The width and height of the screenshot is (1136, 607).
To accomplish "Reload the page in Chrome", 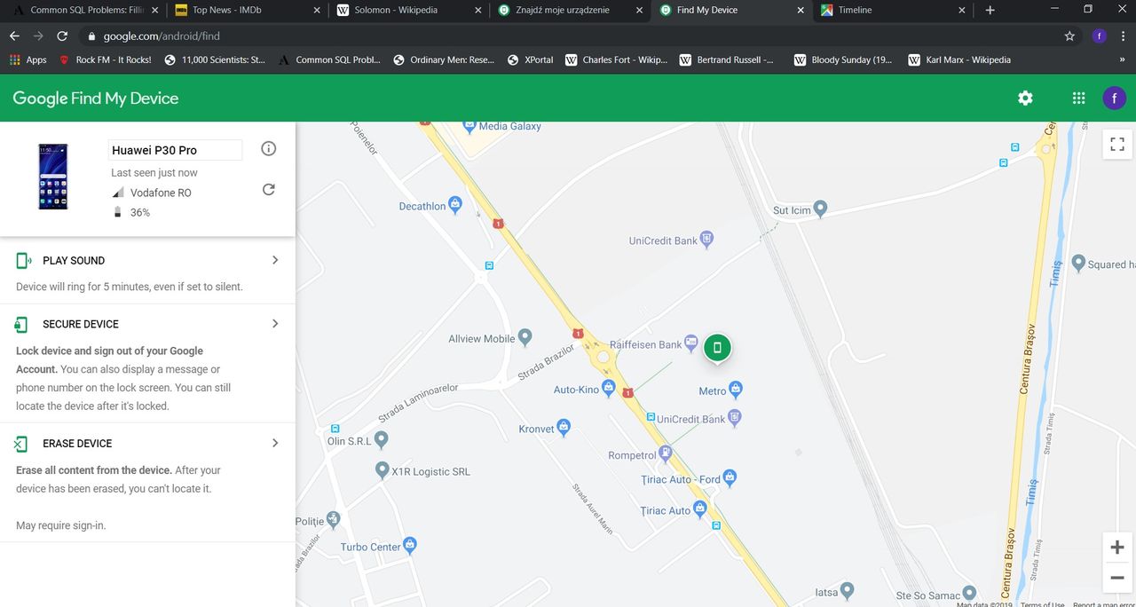I will point(62,36).
